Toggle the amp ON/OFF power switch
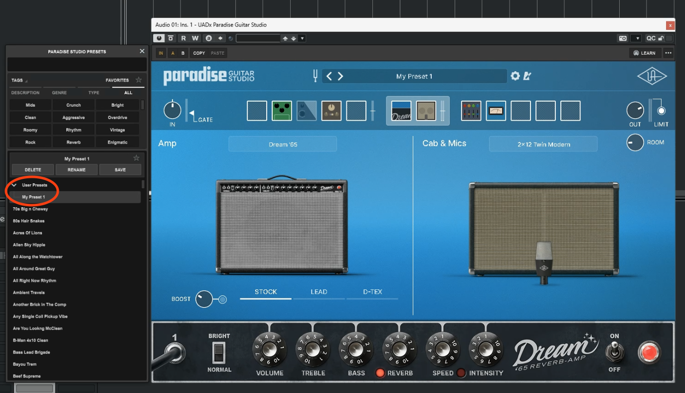Image resolution: width=685 pixels, height=393 pixels. [x=614, y=353]
